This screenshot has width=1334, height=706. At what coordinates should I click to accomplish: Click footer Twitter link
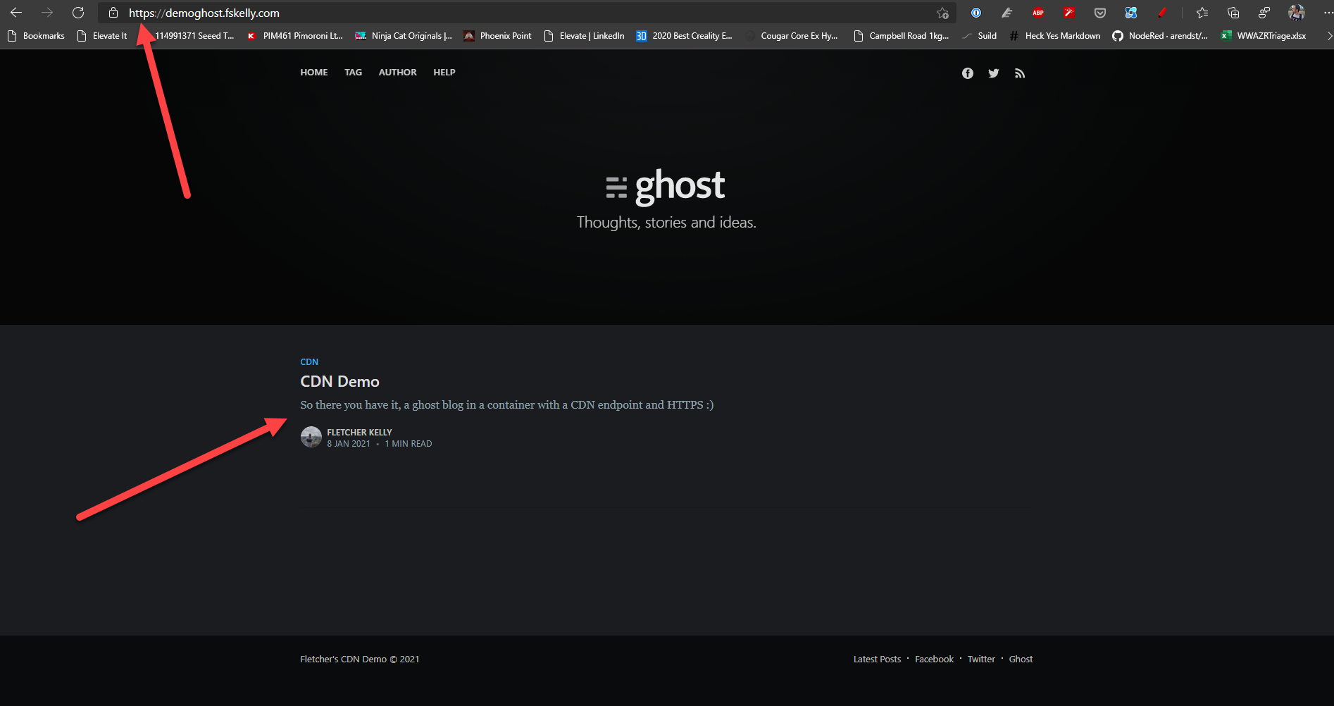(981, 659)
